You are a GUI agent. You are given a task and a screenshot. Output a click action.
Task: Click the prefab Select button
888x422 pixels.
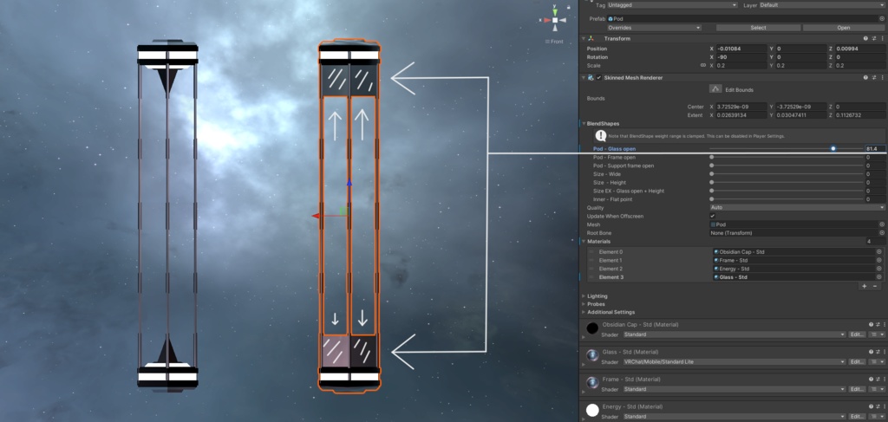tap(758, 27)
